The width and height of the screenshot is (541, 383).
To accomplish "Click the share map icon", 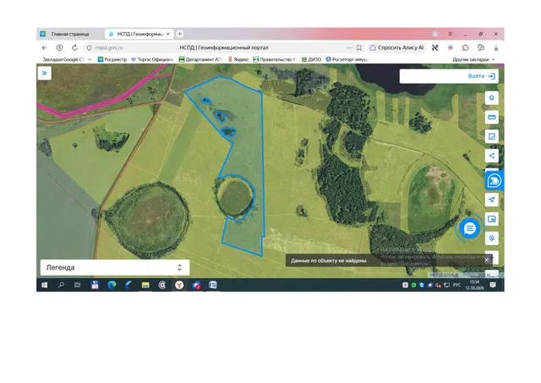I will [x=492, y=156].
